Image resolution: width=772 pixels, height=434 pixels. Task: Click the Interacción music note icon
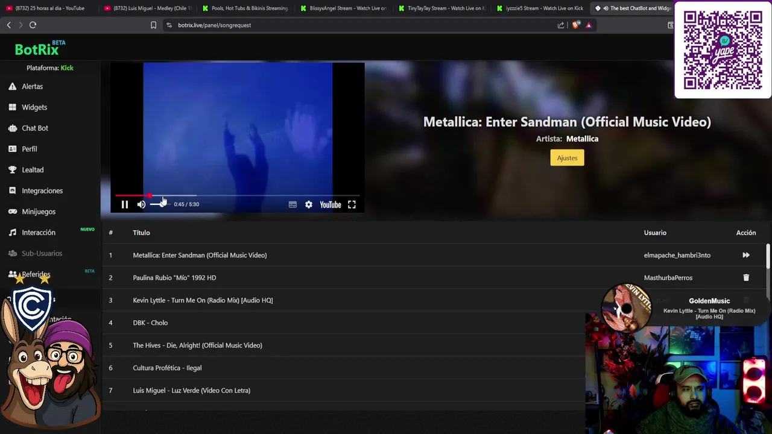(12, 232)
